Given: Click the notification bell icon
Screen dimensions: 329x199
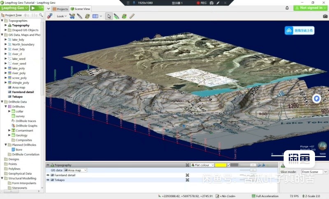Looking at the screenshot, I should coord(287,8).
